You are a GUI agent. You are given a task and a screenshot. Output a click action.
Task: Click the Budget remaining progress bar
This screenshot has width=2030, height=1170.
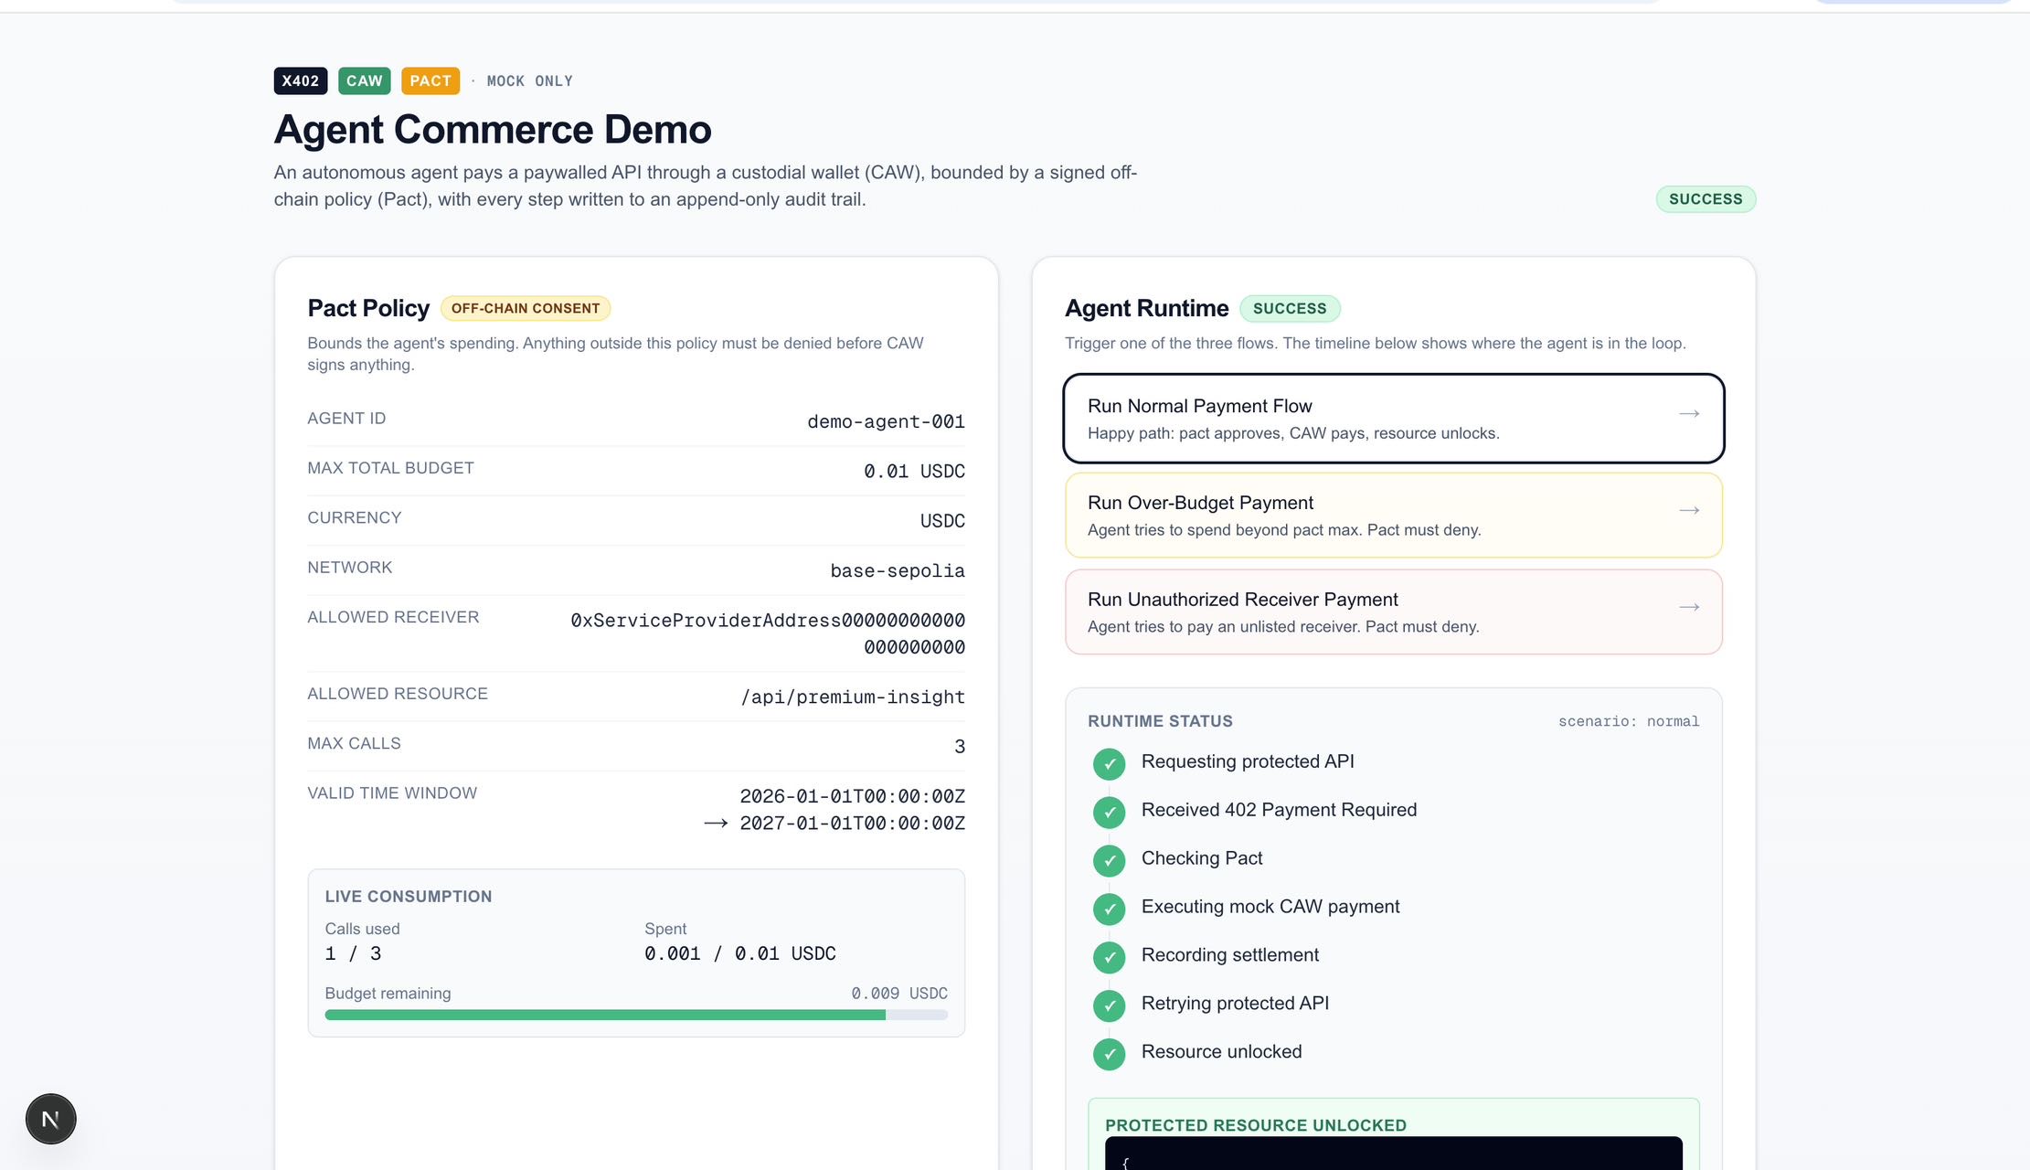pos(636,1015)
